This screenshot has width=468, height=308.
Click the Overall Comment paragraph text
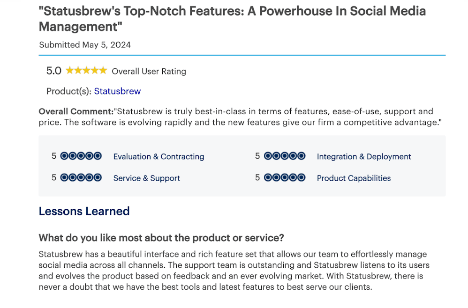coord(239,117)
